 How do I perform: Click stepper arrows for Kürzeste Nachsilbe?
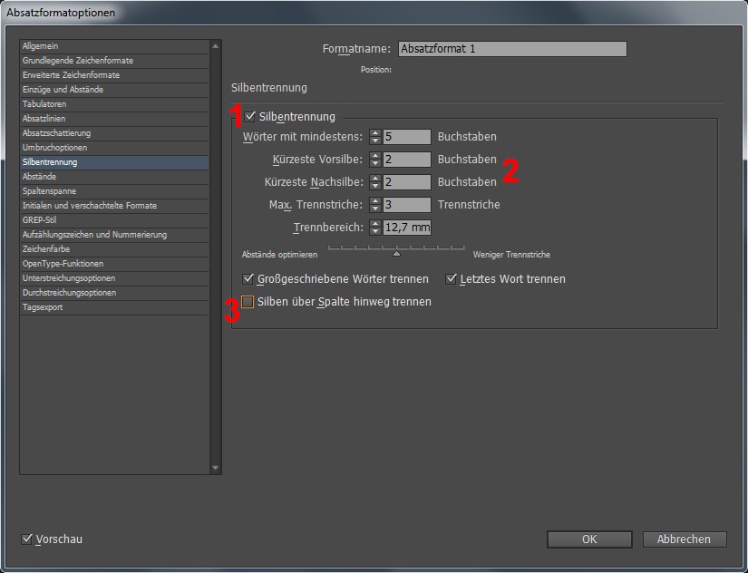[375, 182]
